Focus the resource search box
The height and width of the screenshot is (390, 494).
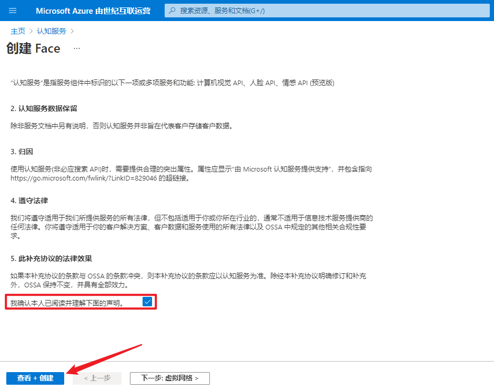(x=327, y=11)
